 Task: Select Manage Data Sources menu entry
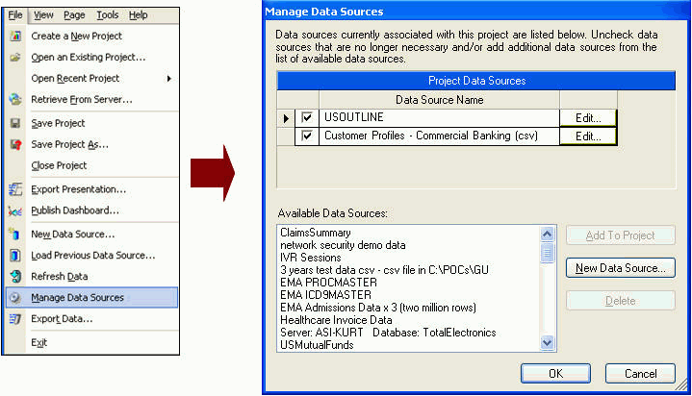click(x=77, y=298)
